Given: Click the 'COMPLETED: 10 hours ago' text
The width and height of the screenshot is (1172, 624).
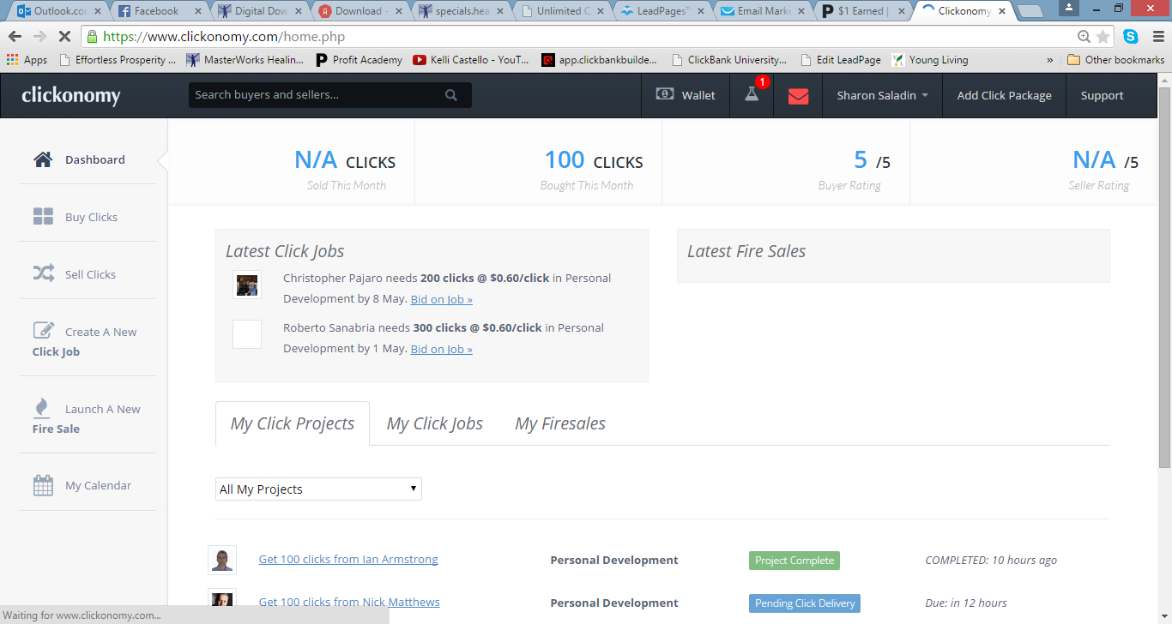Looking at the screenshot, I should click(991, 560).
